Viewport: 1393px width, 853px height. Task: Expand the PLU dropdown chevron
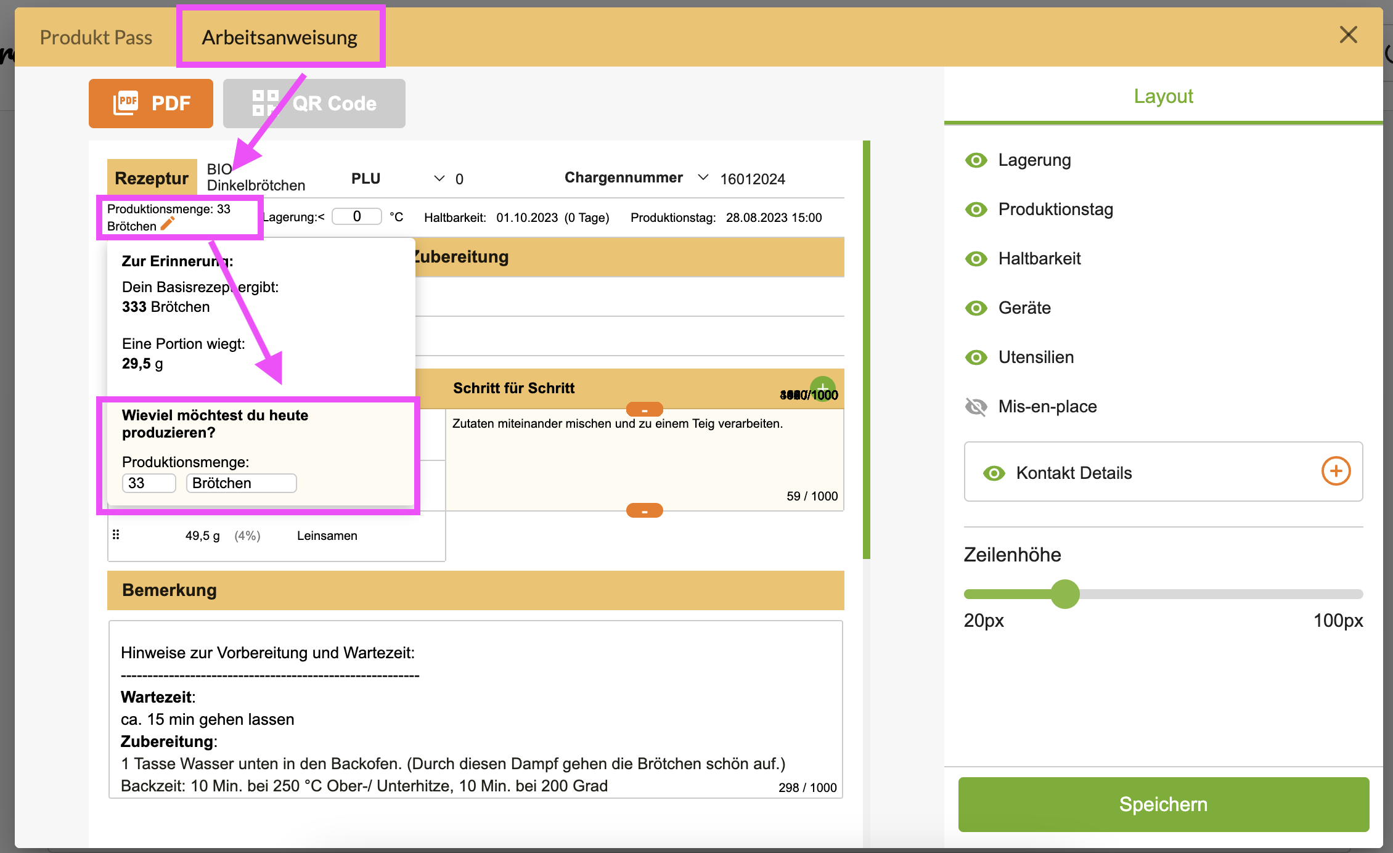click(x=439, y=178)
